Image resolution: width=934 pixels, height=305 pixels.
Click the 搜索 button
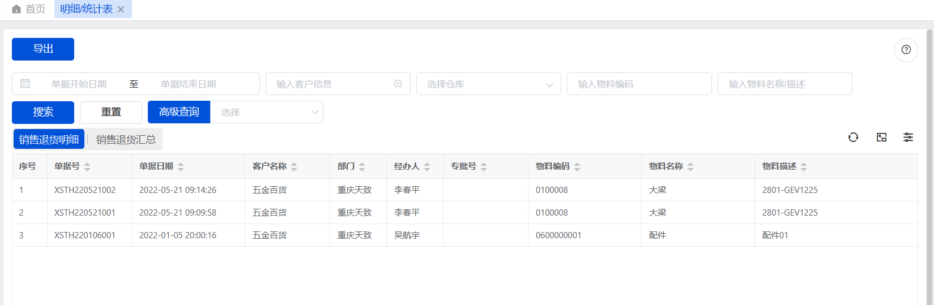(43, 113)
